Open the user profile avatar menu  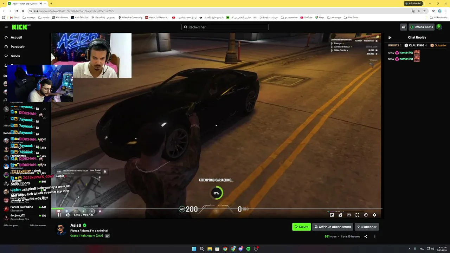439,27
